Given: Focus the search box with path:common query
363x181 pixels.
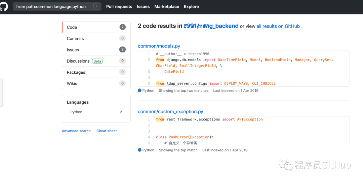Looking at the screenshot, I should coord(52,6).
